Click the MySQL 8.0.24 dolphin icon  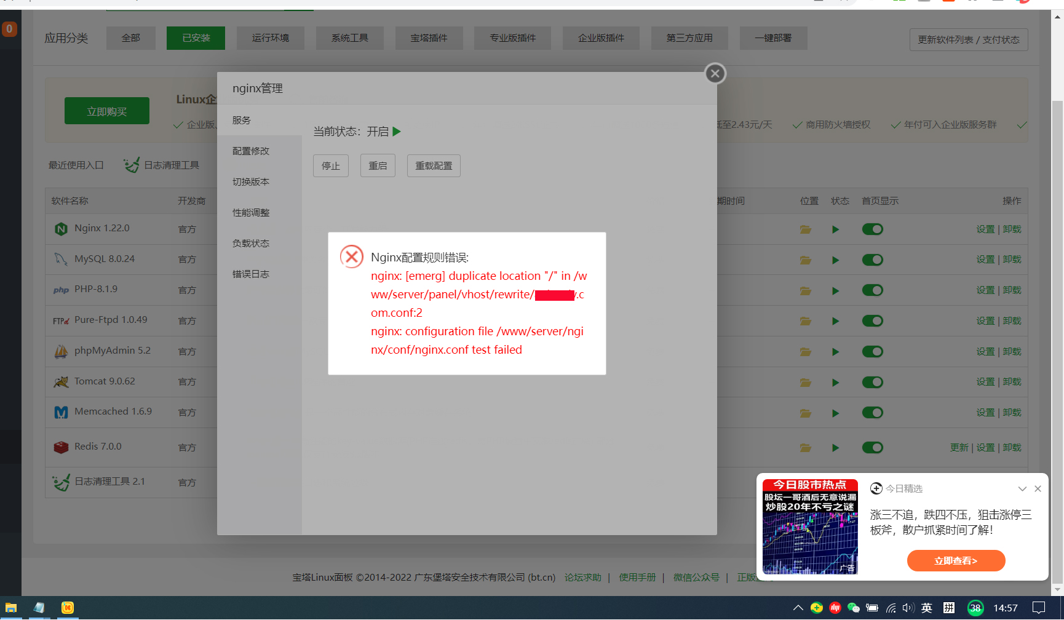pos(61,259)
